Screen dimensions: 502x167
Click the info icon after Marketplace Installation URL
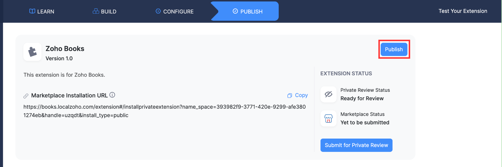(112, 95)
